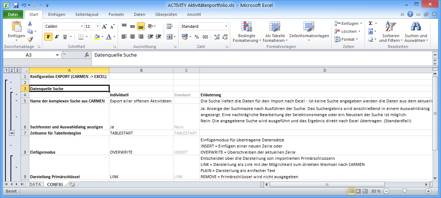Show outline level 2 button
The image size is (441, 198).
click(12, 70)
